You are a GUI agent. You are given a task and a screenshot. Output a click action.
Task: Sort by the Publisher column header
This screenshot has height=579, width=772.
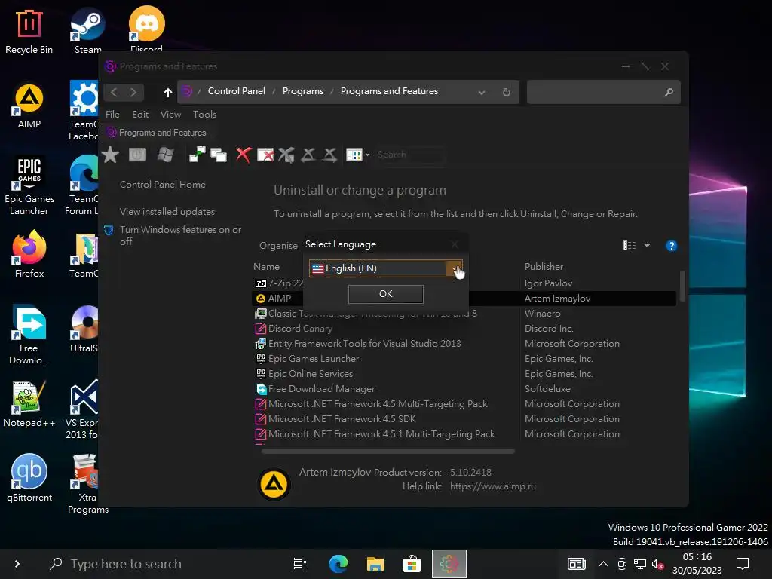(544, 267)
